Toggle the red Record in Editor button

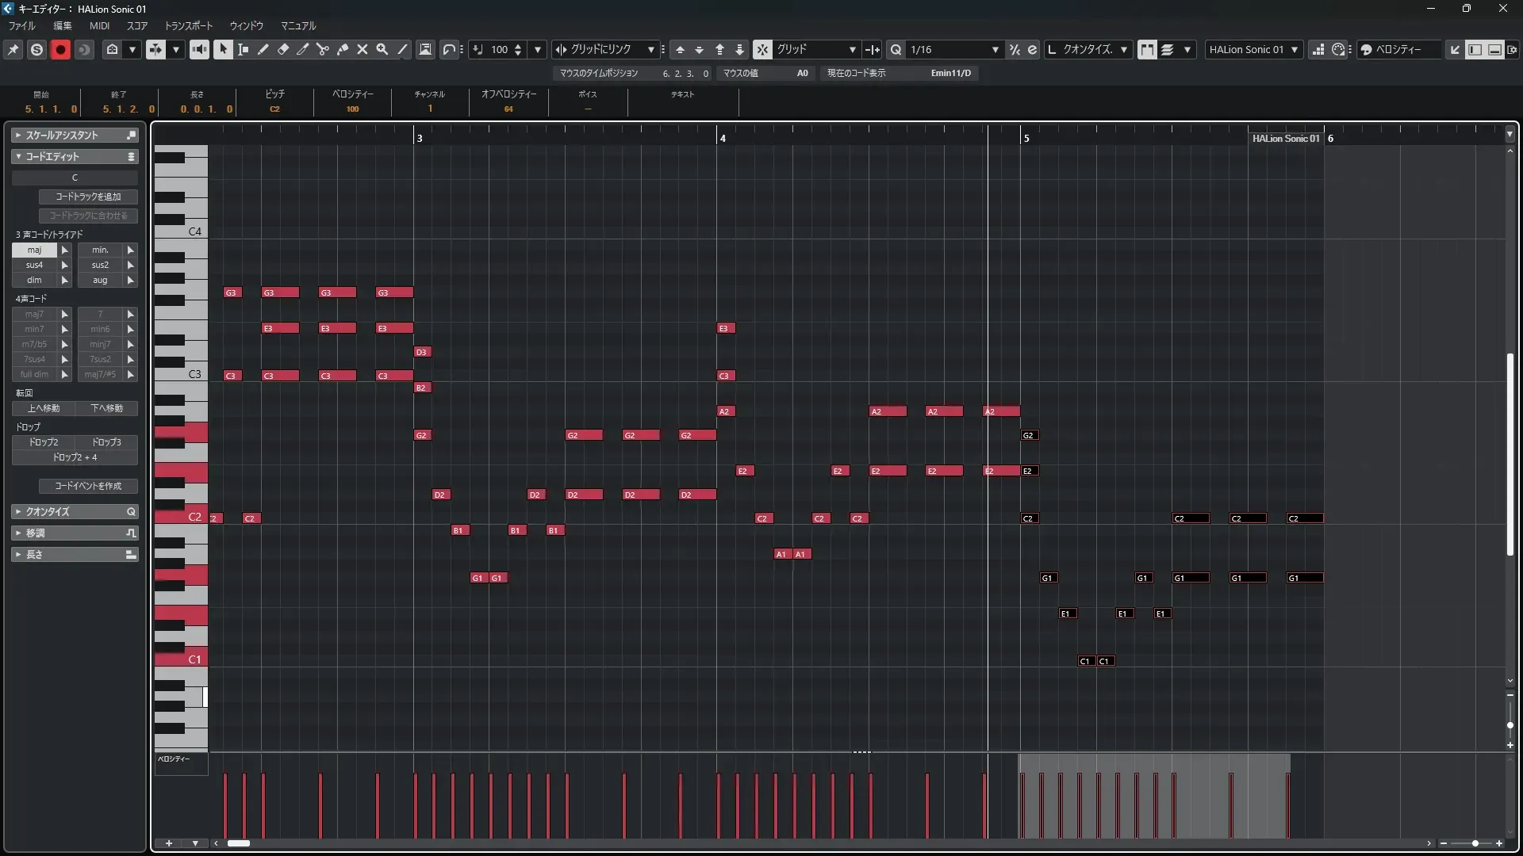60,49
